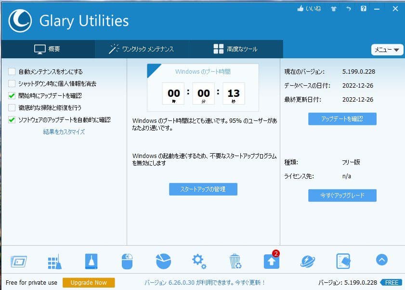Open the Tracks Eraser icon
Viewport: 405px width, 290px height.
coord(343,261)
